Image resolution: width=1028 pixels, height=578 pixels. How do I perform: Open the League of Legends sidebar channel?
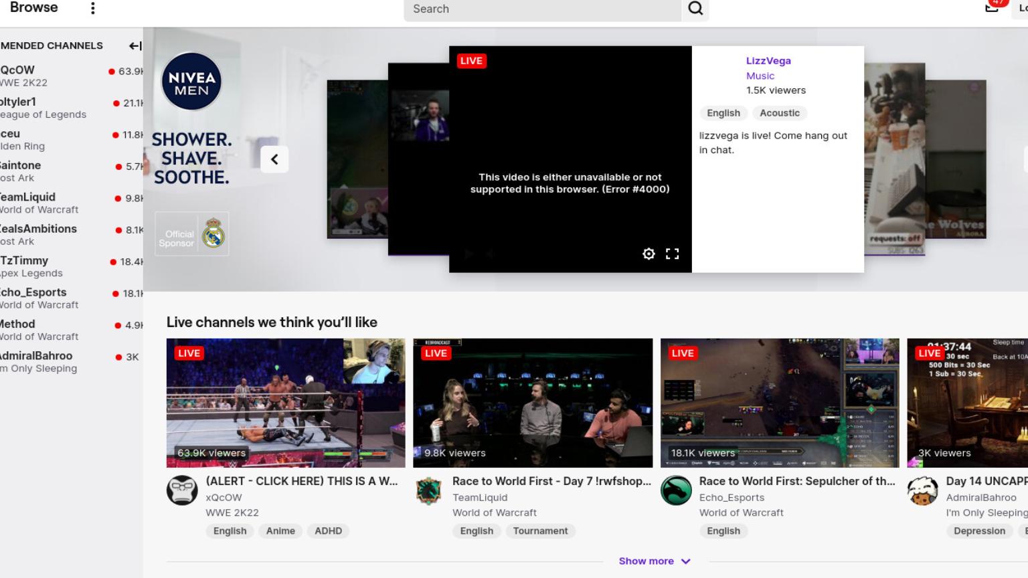click(72, 108)
